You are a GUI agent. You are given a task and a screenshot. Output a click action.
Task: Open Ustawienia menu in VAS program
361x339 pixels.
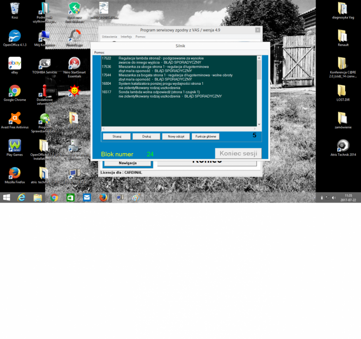coord(109,37)
